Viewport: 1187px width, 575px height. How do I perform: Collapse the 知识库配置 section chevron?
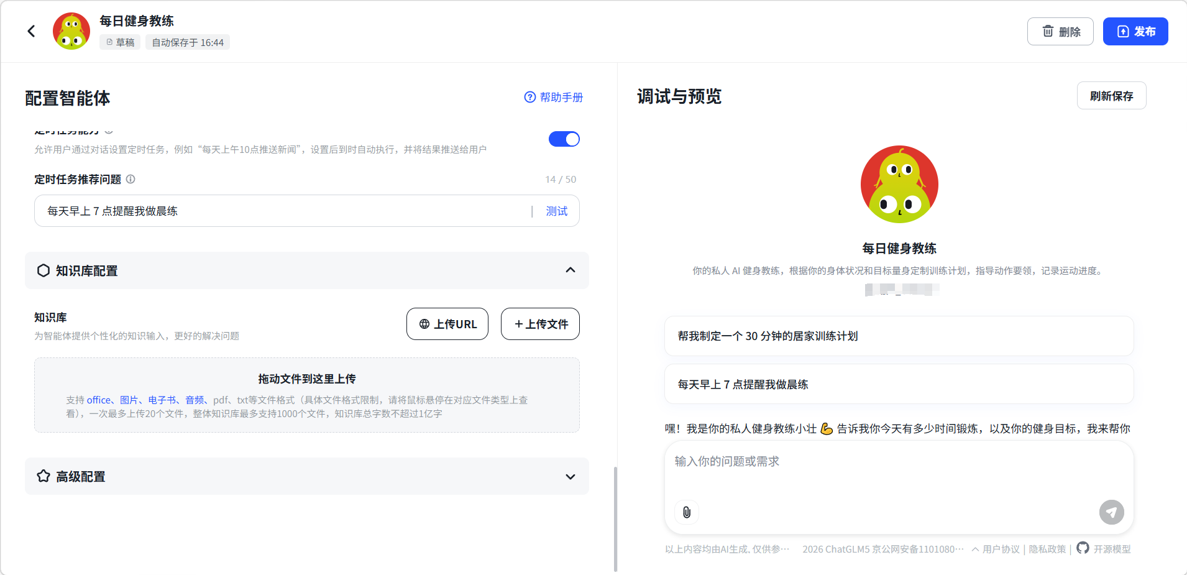click(x=570, y=270)
